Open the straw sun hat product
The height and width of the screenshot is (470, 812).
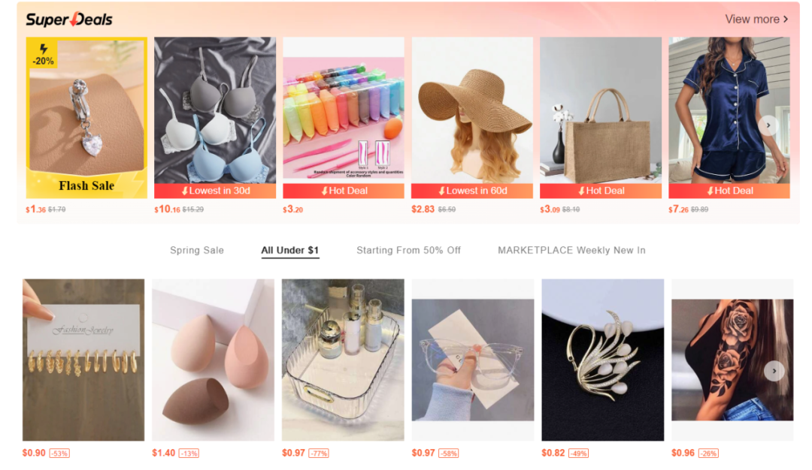coord(471,110)
